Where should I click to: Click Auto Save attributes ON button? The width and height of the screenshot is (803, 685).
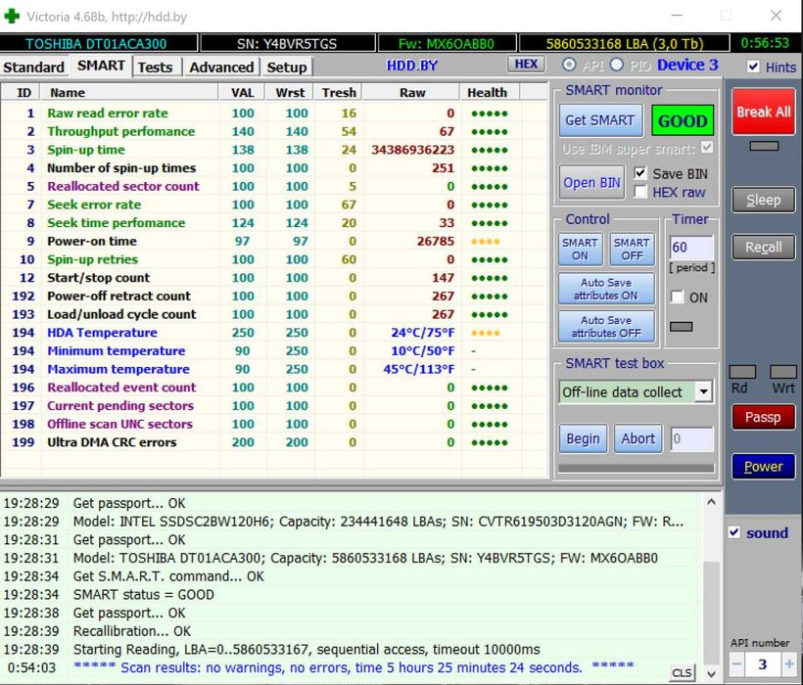pyautogui.click(x=606, y=289)
